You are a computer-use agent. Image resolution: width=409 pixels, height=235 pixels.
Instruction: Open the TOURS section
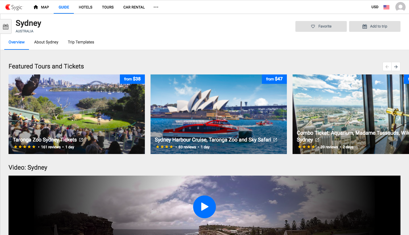[x=108, y=7]
